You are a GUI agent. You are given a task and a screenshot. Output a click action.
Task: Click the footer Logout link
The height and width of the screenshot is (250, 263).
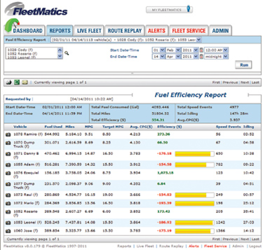point(255,246)
